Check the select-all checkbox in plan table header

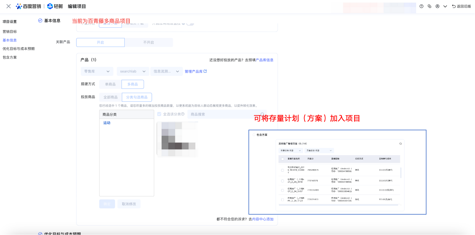pos(282,159)
